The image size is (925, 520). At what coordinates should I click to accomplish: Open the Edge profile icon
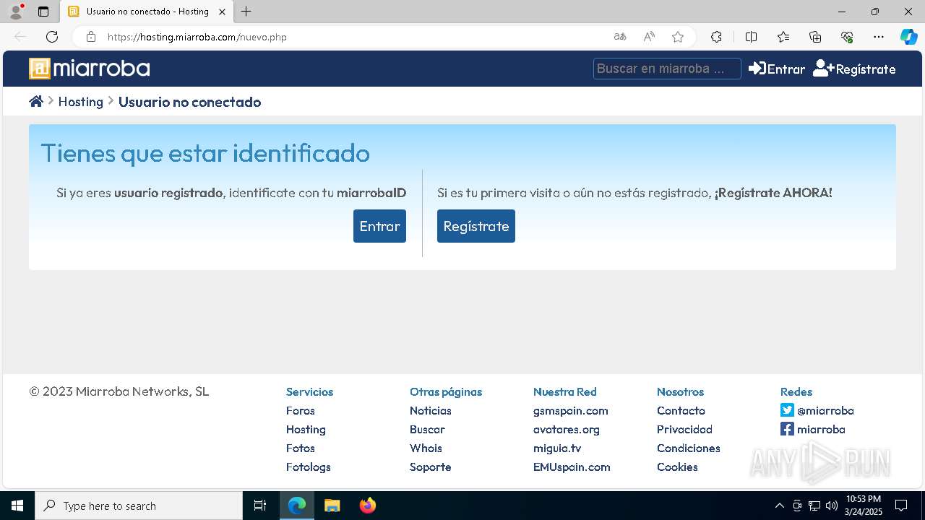point(16,12)
